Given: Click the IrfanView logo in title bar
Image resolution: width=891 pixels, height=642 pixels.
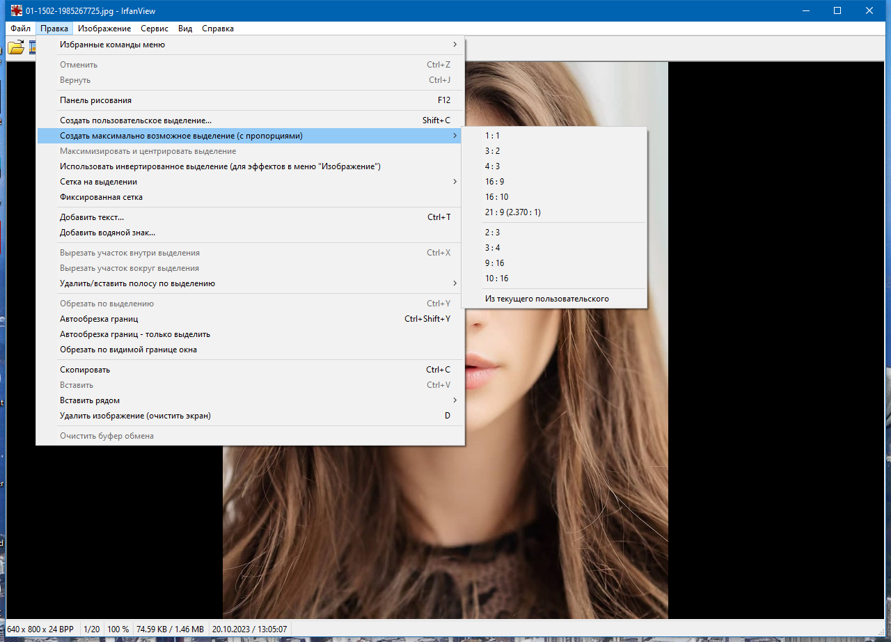Looking at the screenshot, I should 16,10.
